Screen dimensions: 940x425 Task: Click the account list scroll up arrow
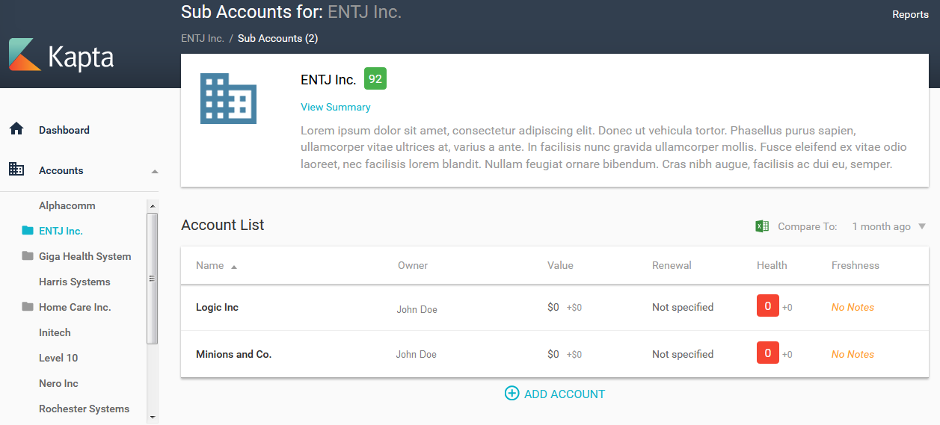[x=153, y=205]
